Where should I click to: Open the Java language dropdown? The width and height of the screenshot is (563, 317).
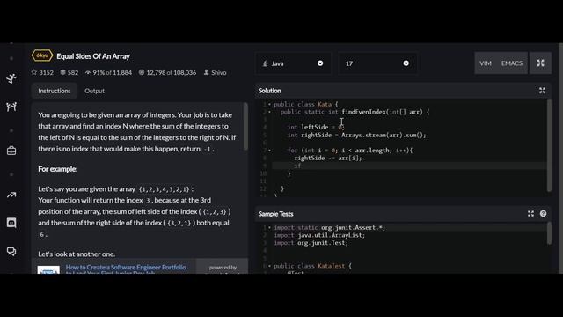293,63
